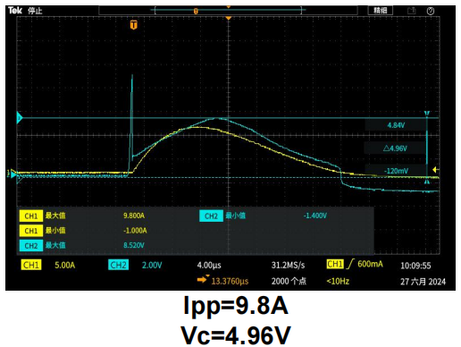This screenshot has width=461, height=347.
Task: Select the 4.00µs timebase value
Action: tap(209, 265)
